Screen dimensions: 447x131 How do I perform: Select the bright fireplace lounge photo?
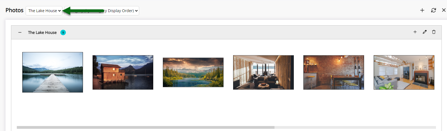pyautogui.click(x=404, y=72)
